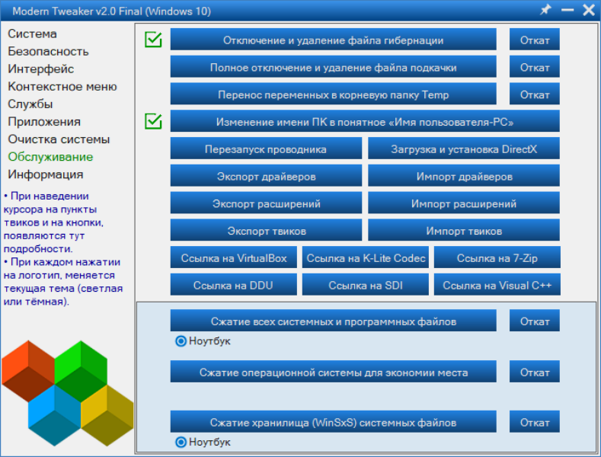The image size is (601, 457).
Task: Click Импорт твиков button
Action: click(464, 231)
